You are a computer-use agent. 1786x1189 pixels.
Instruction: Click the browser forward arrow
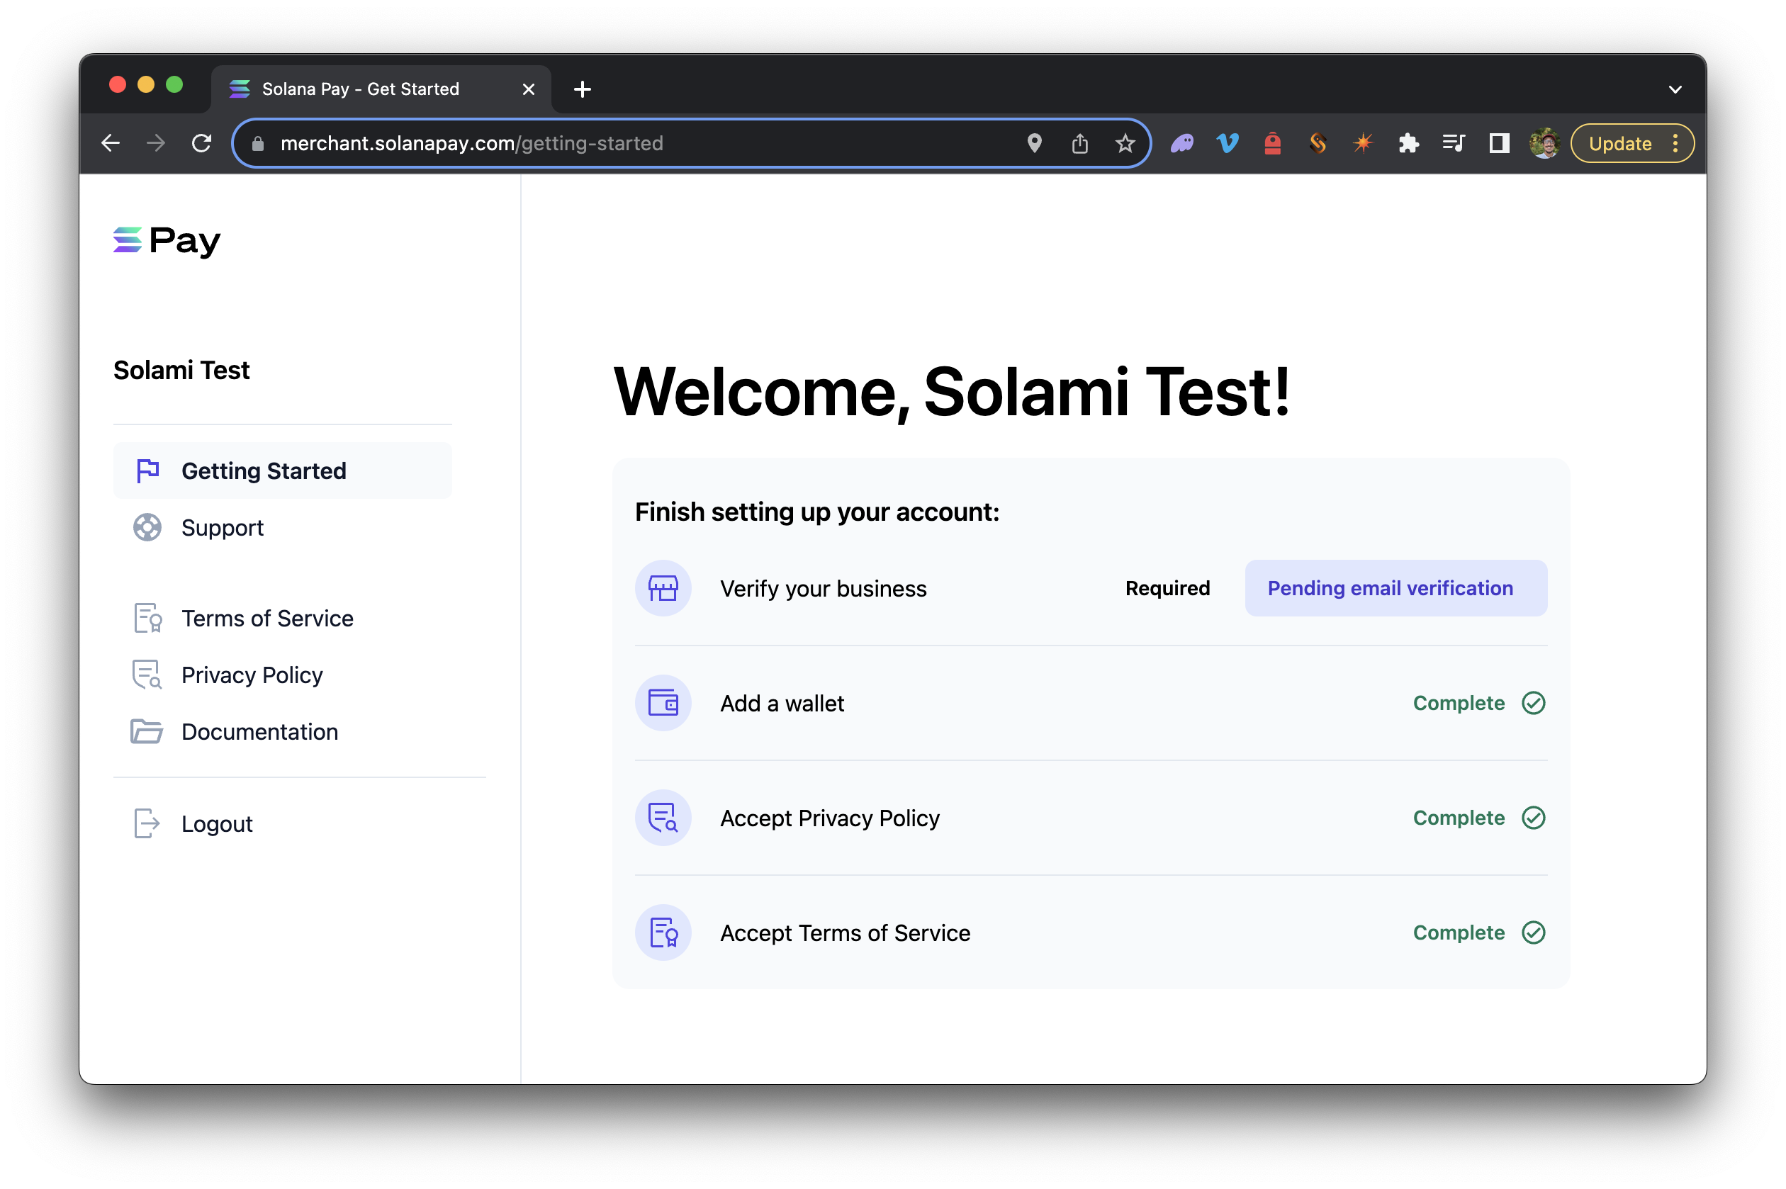click(x=155, y=143)
